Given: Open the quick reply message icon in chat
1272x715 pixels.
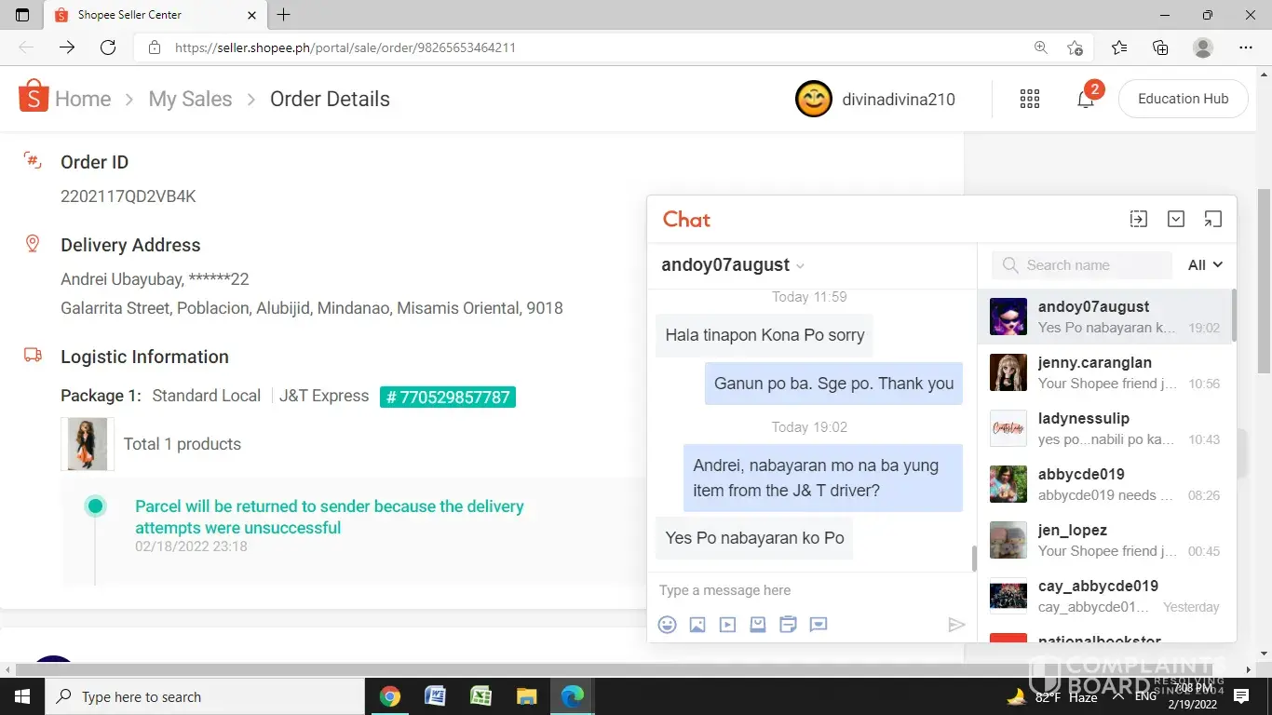Looking at the screenshot, I should (819, 625).
